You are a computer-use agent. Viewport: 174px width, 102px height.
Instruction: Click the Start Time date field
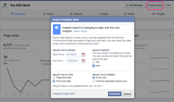click(x=76, y=55)
